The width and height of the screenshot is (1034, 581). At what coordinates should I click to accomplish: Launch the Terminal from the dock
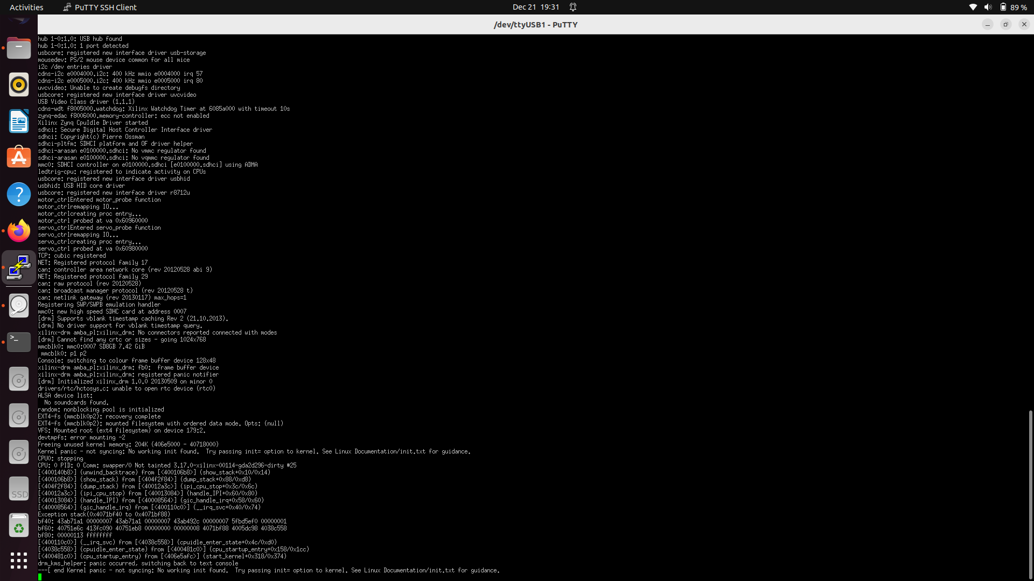(x=19, y=342)
